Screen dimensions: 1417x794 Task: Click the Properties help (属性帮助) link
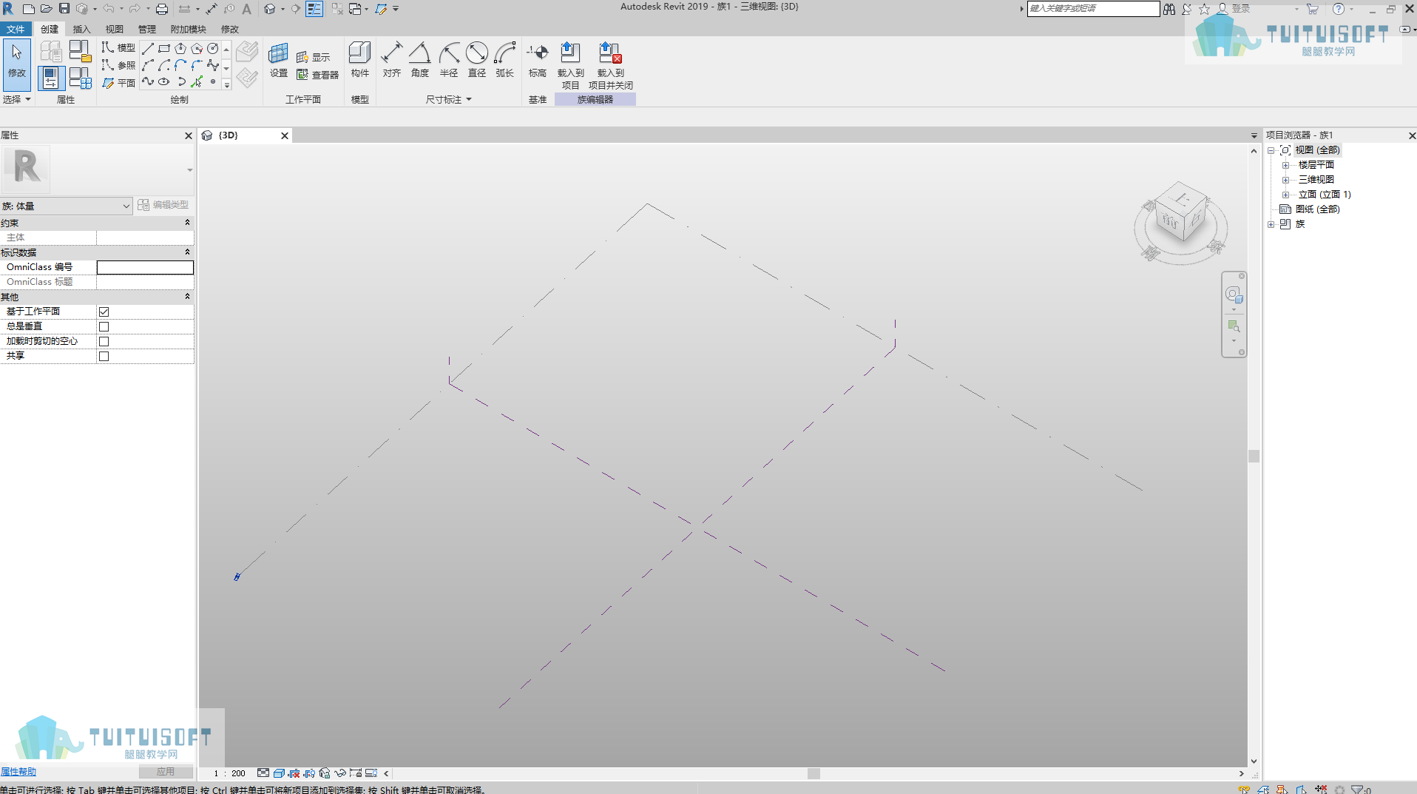coord(18,772)
